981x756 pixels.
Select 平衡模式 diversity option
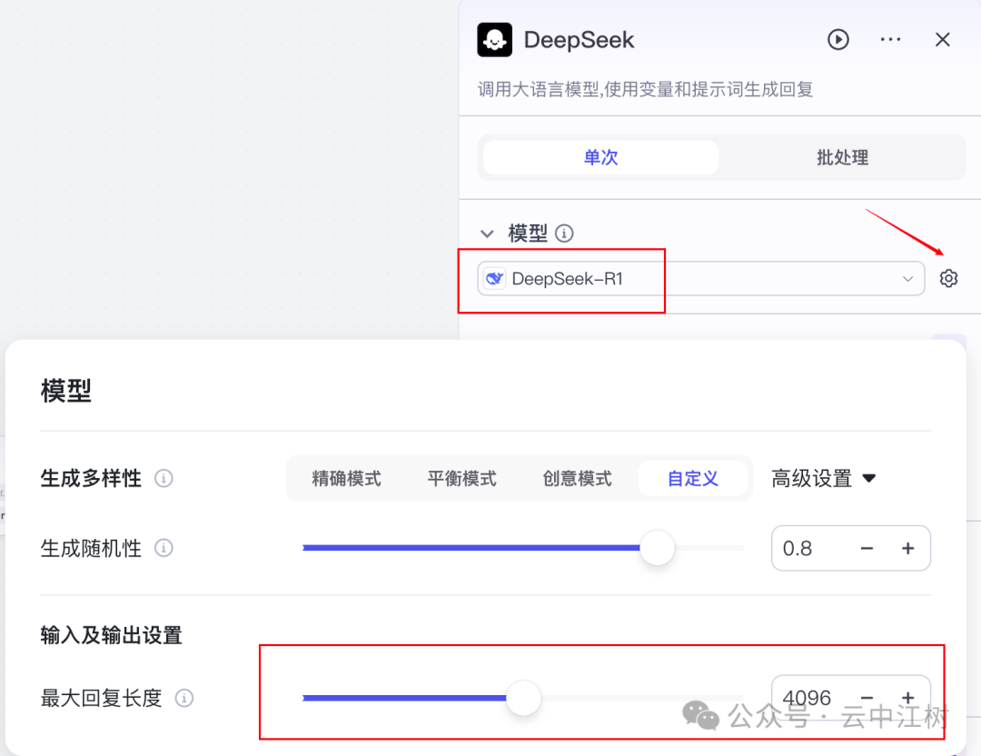pos(461,479)
